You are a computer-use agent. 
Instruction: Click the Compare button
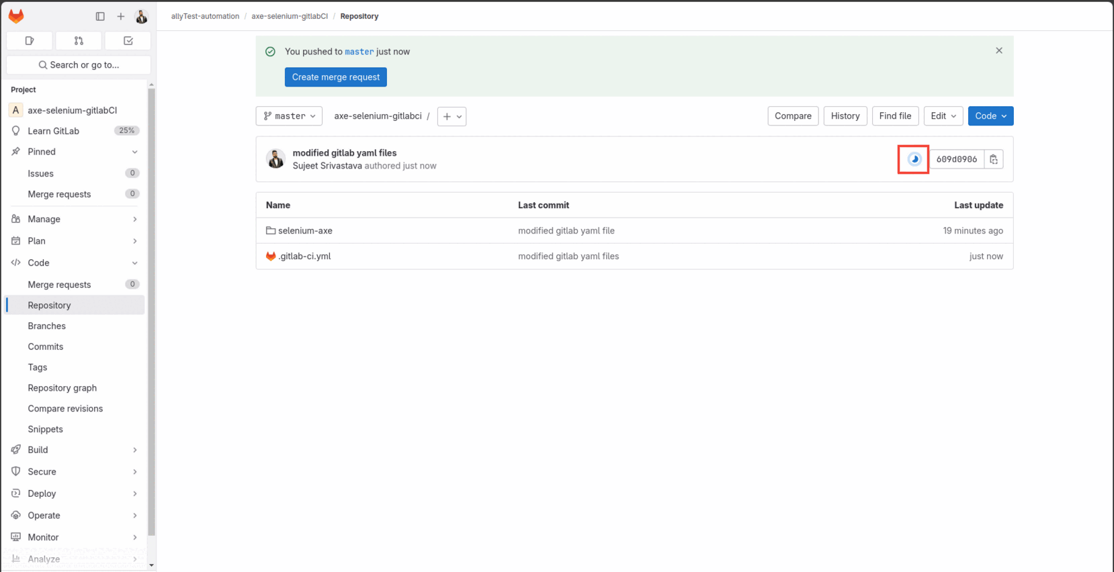point(793,116)
